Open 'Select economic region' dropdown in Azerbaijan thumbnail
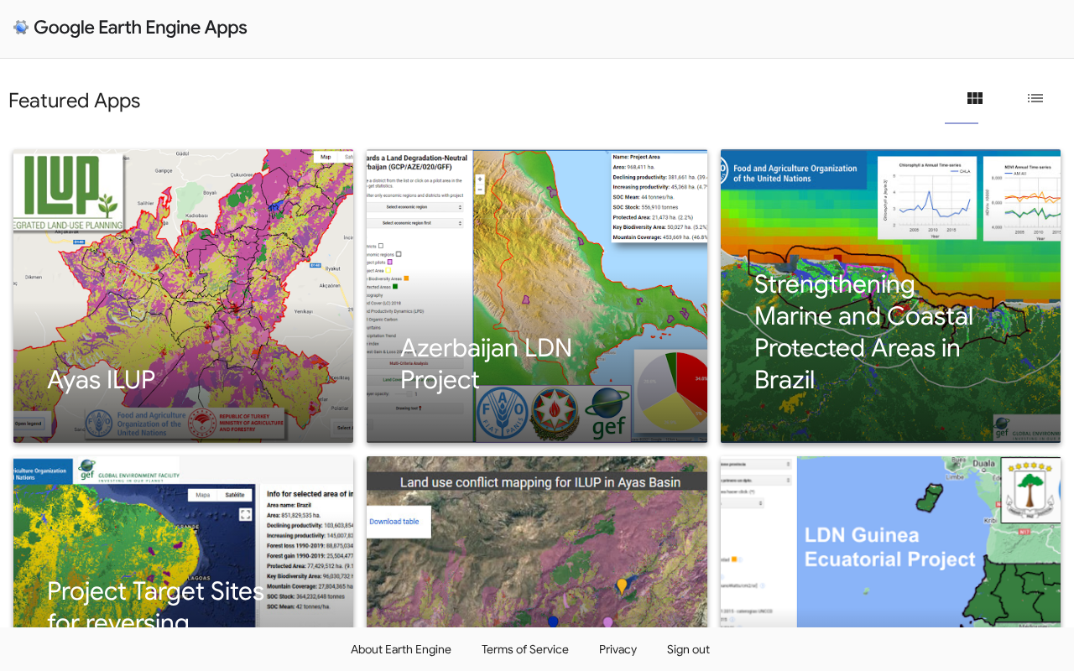Viewport: 1074px width, 671px height. click(414, 206)
